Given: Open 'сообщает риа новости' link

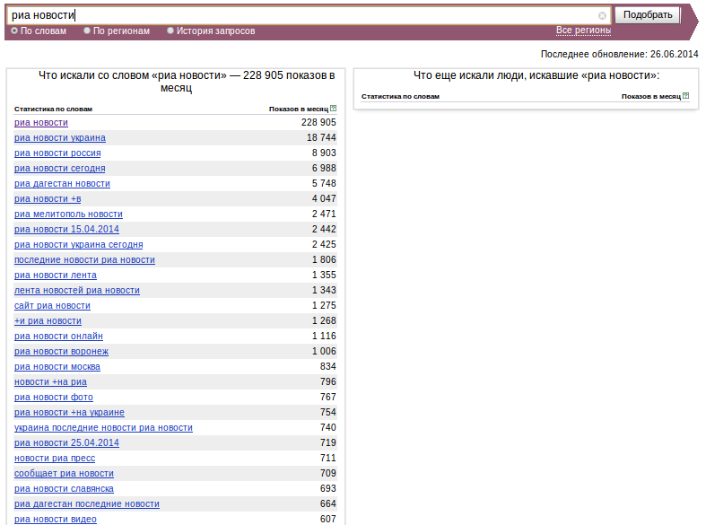Looking at the screenshot, I should tap(64, 474).
